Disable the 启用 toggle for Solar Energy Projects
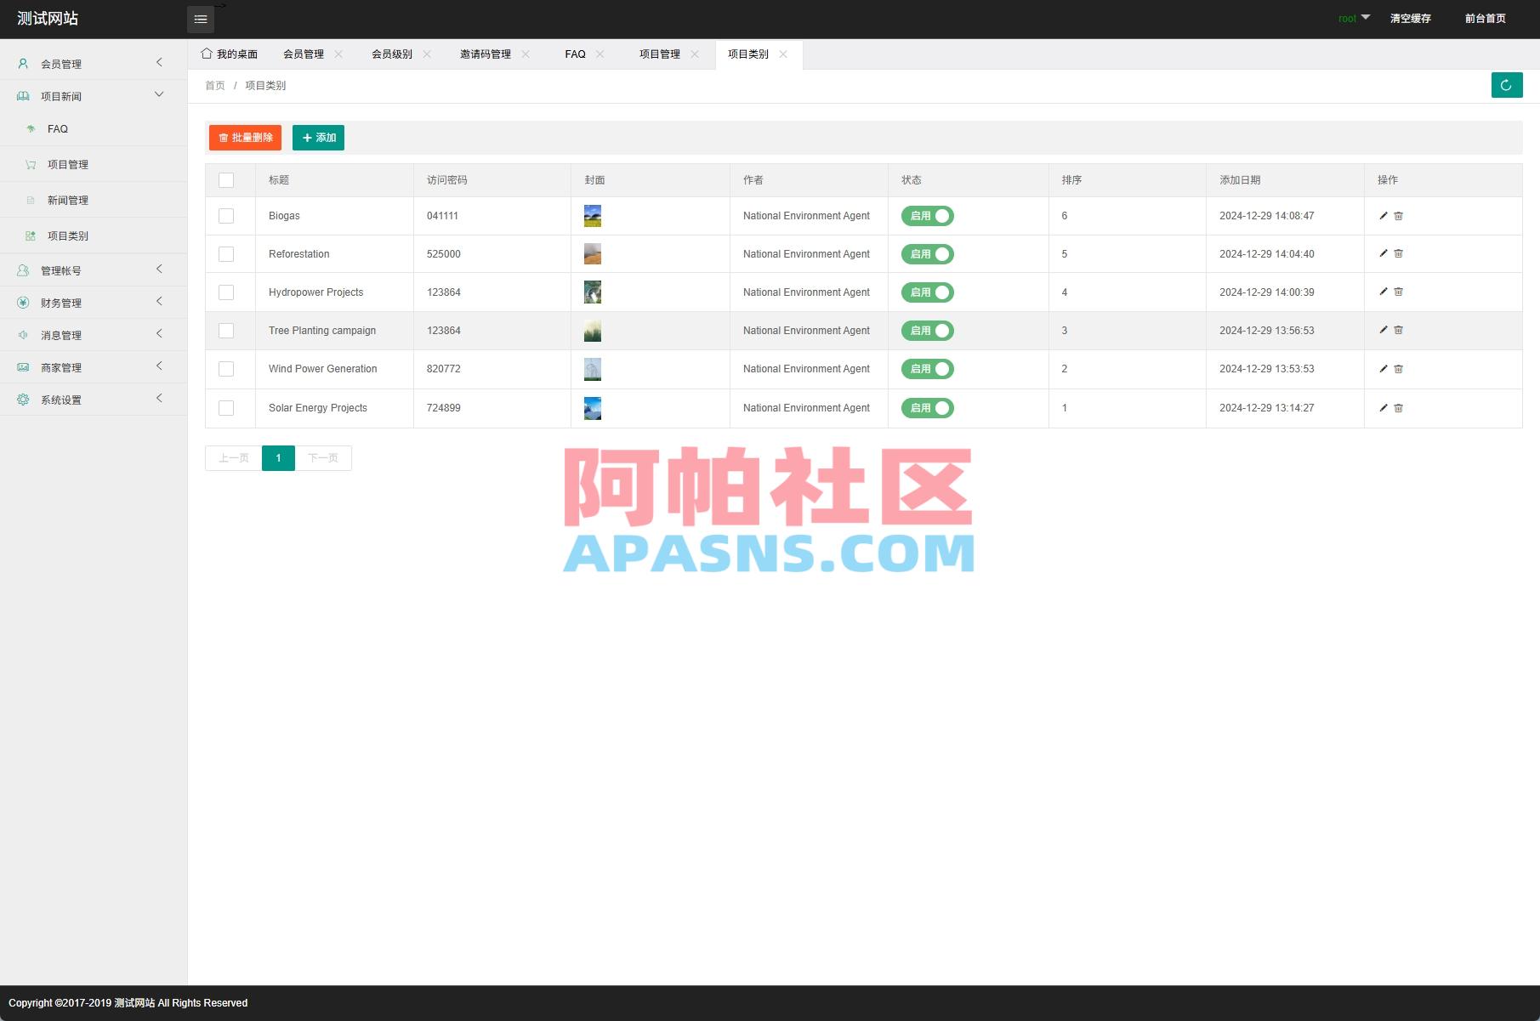This screenshot has height=1021, width=1540. [927, 407]
